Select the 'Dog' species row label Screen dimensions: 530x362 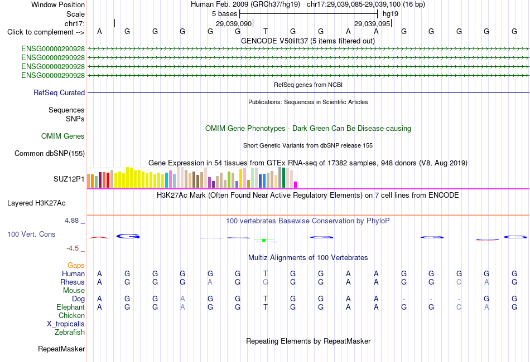78,299
